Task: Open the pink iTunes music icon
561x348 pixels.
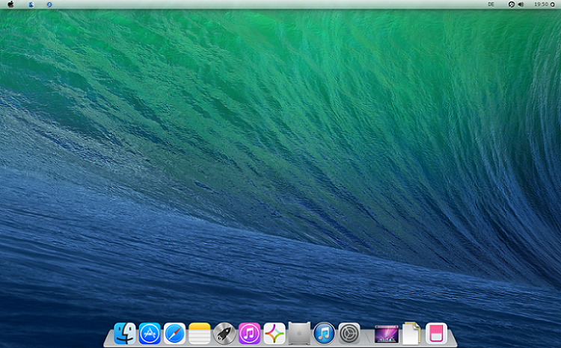Action: [x=249, y=333]
